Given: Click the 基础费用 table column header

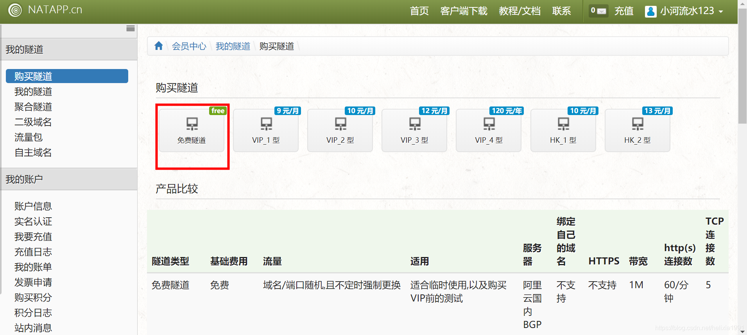Looking at the screenshot, I should click(229, 261).
